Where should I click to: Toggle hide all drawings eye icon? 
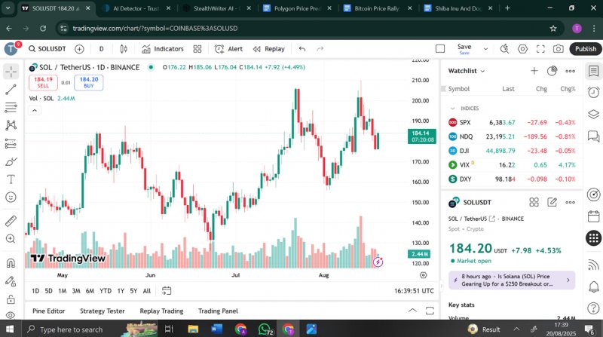click(11, 315)
